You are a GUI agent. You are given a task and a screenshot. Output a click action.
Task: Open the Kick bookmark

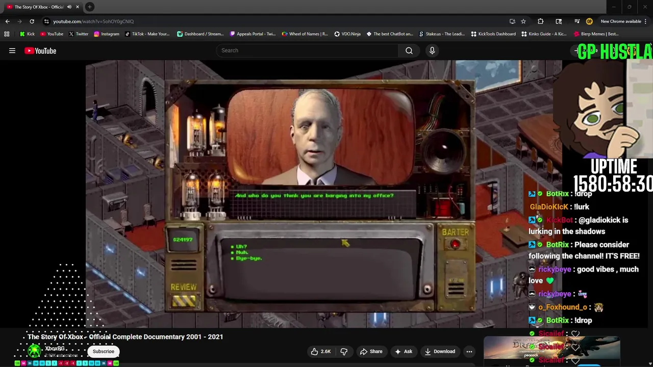27,34
